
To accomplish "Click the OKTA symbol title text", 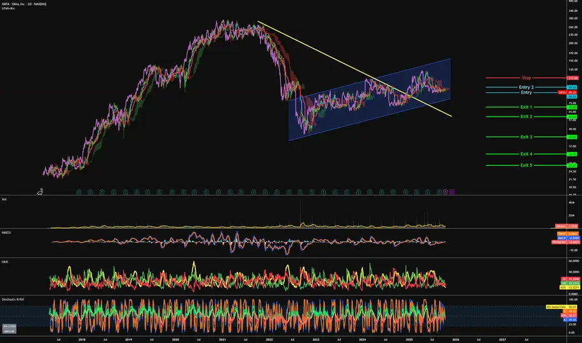I will pos(24,4).
